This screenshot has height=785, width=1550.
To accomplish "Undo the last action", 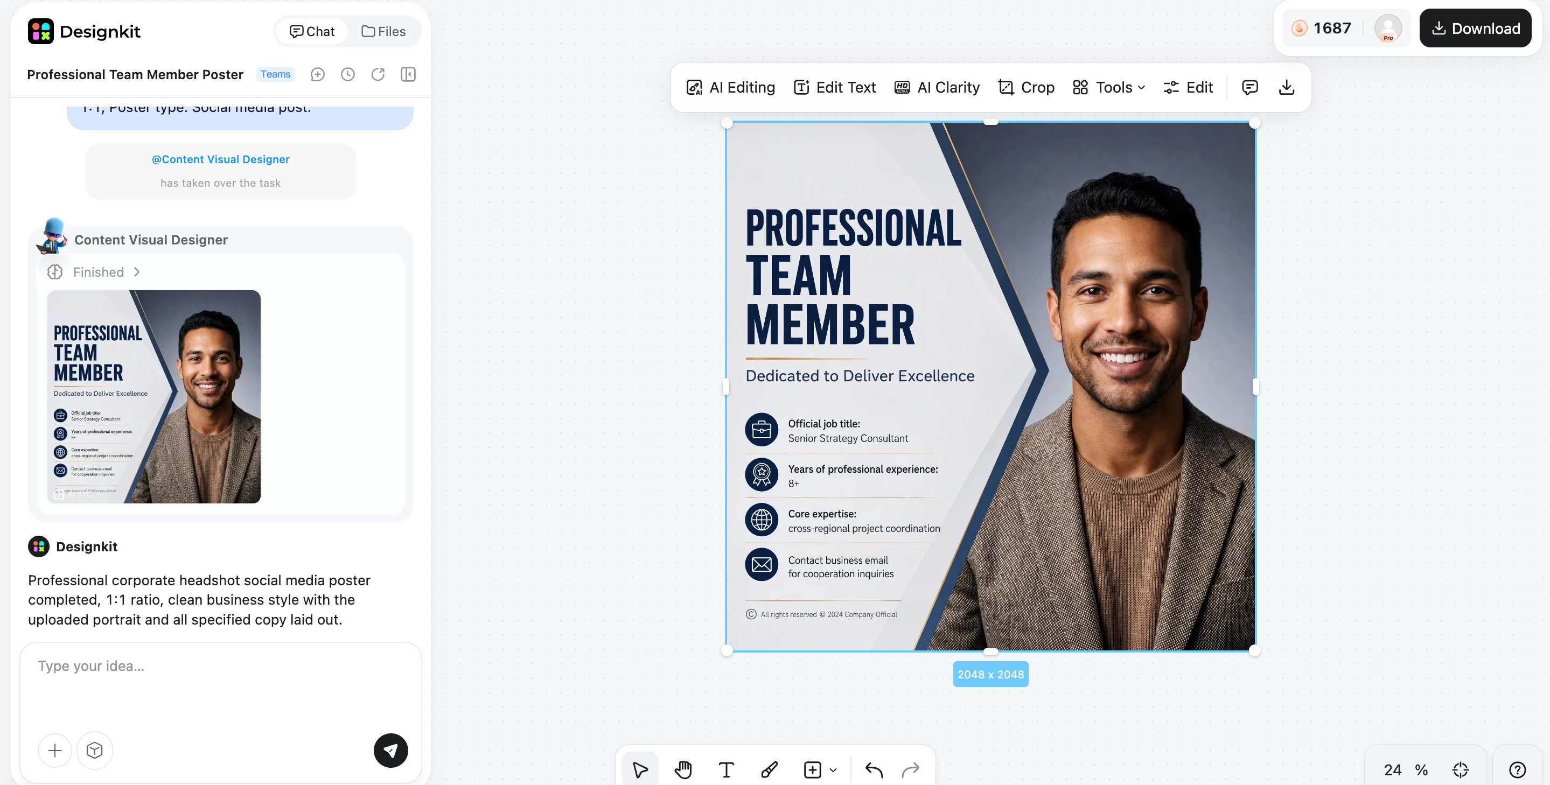I will coord(874,769).
